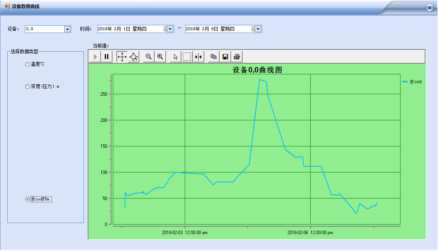Viewport: 438px width, 251px height.
Task: Click the y-axis value 250
Action: 104,94
